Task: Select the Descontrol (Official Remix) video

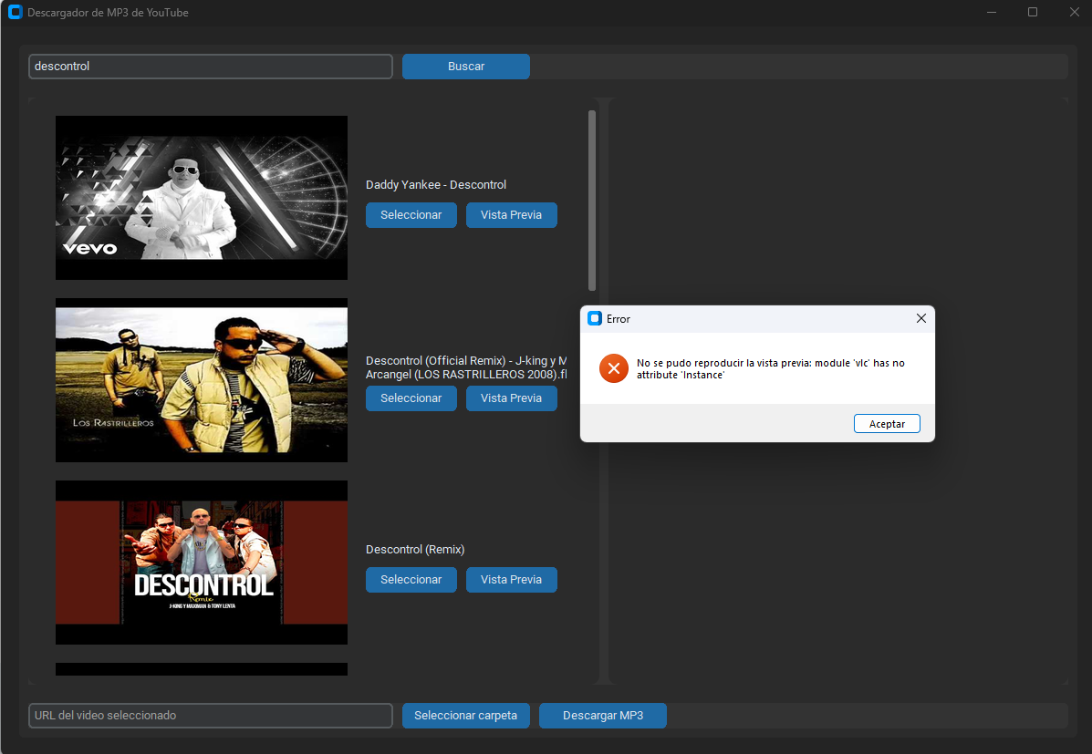Action: pyautogui.click(x=411, y=398)
